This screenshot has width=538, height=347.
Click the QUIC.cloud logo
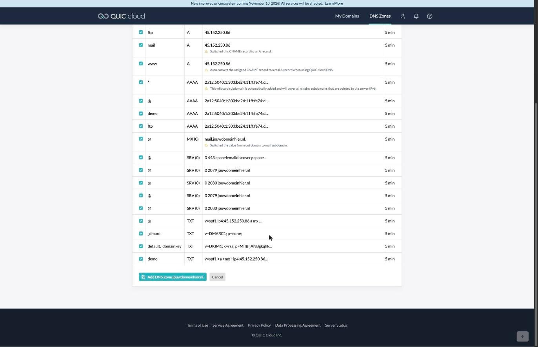122,16
